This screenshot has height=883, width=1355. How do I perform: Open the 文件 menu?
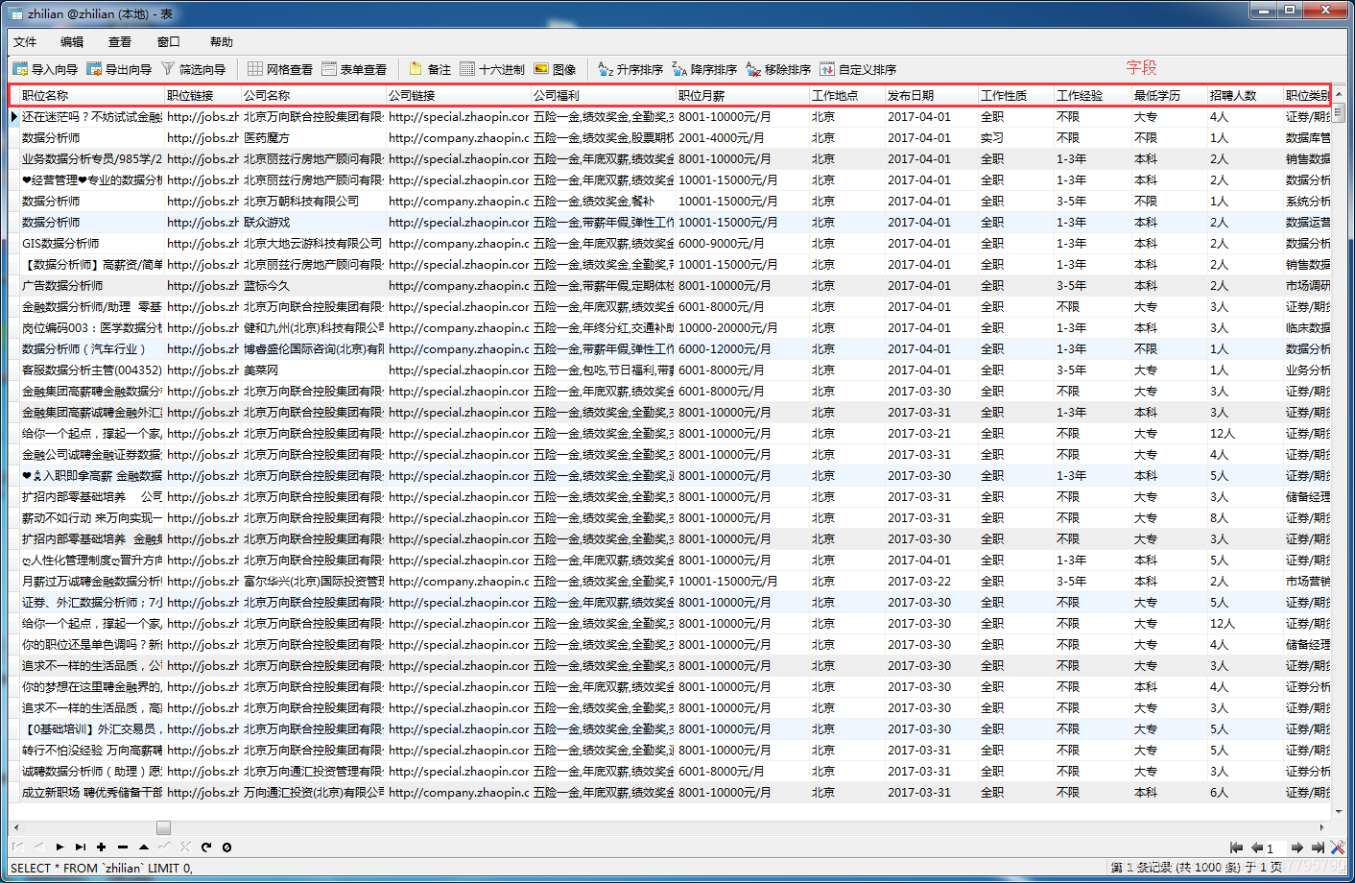point(25,41)
